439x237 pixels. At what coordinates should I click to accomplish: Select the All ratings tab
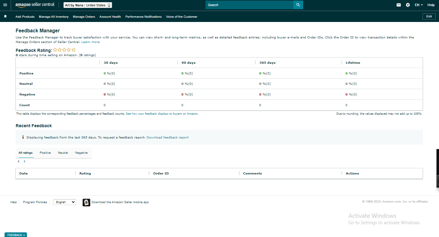[26, 153]
